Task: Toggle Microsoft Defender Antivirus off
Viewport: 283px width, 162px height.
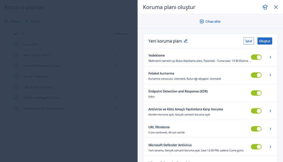Action: tap(256, 147)
